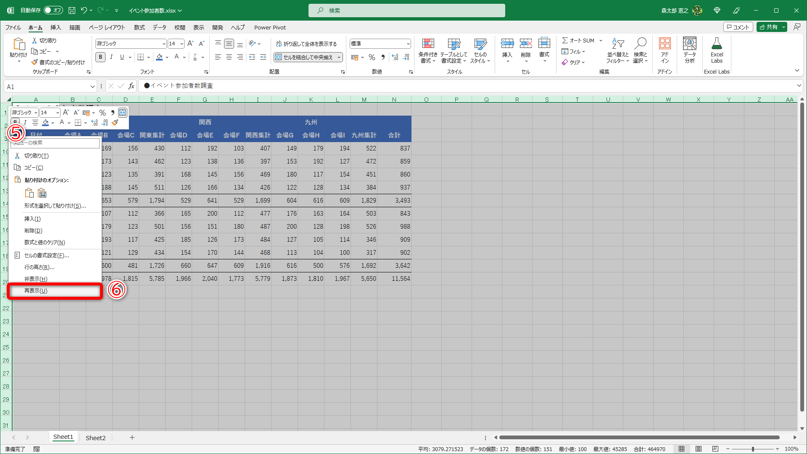The width and height of the screenshot is (807, 454).
Task: Toggle Bold in the ribbon
Action: [100, 57]
